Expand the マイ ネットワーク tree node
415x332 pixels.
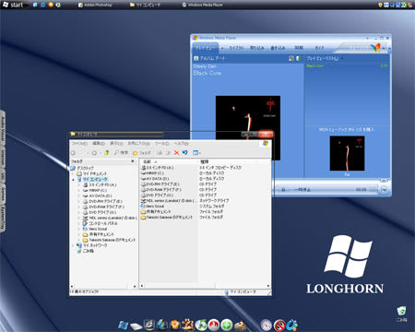click(73, 245)
